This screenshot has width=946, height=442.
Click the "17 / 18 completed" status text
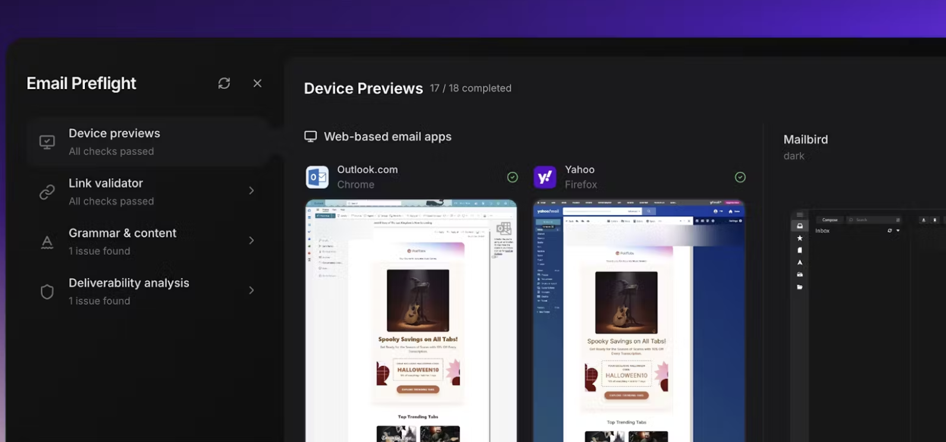[x=471, y=88]
